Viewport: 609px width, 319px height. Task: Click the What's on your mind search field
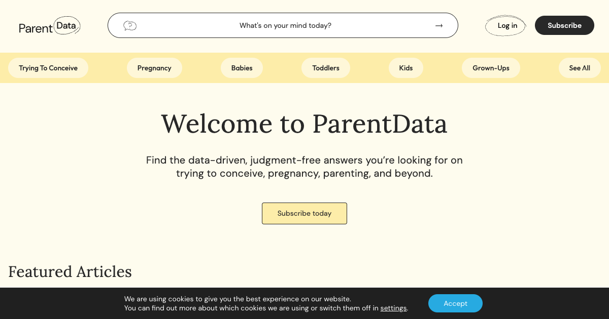[x=285, y=25]
